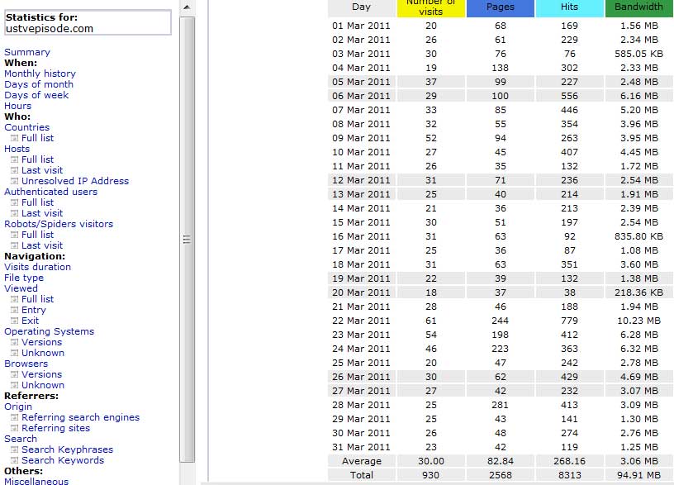Click the yellow Number of visits header
The width and height of the screenshot is (674, 485).
tap(430, 7)
